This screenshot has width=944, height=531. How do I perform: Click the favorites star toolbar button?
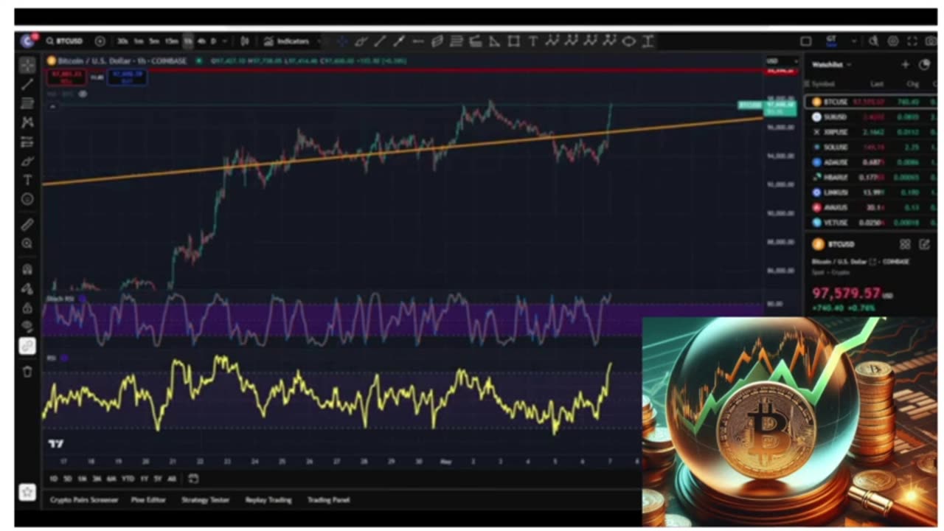click(27, 492)
